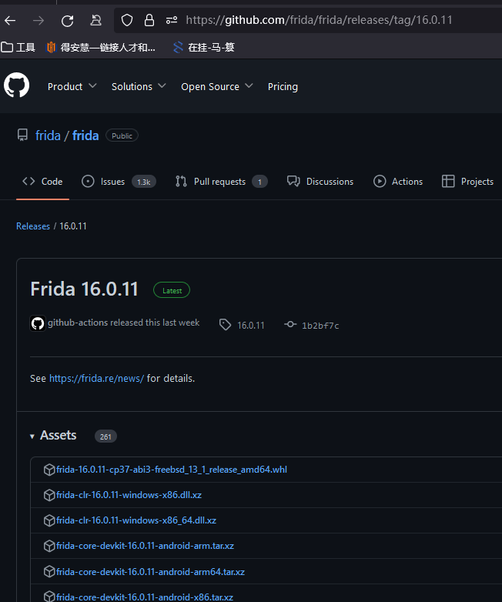The image size is (502, 602).
Task: Open the Discussions tab
Action: pos(320,182)
